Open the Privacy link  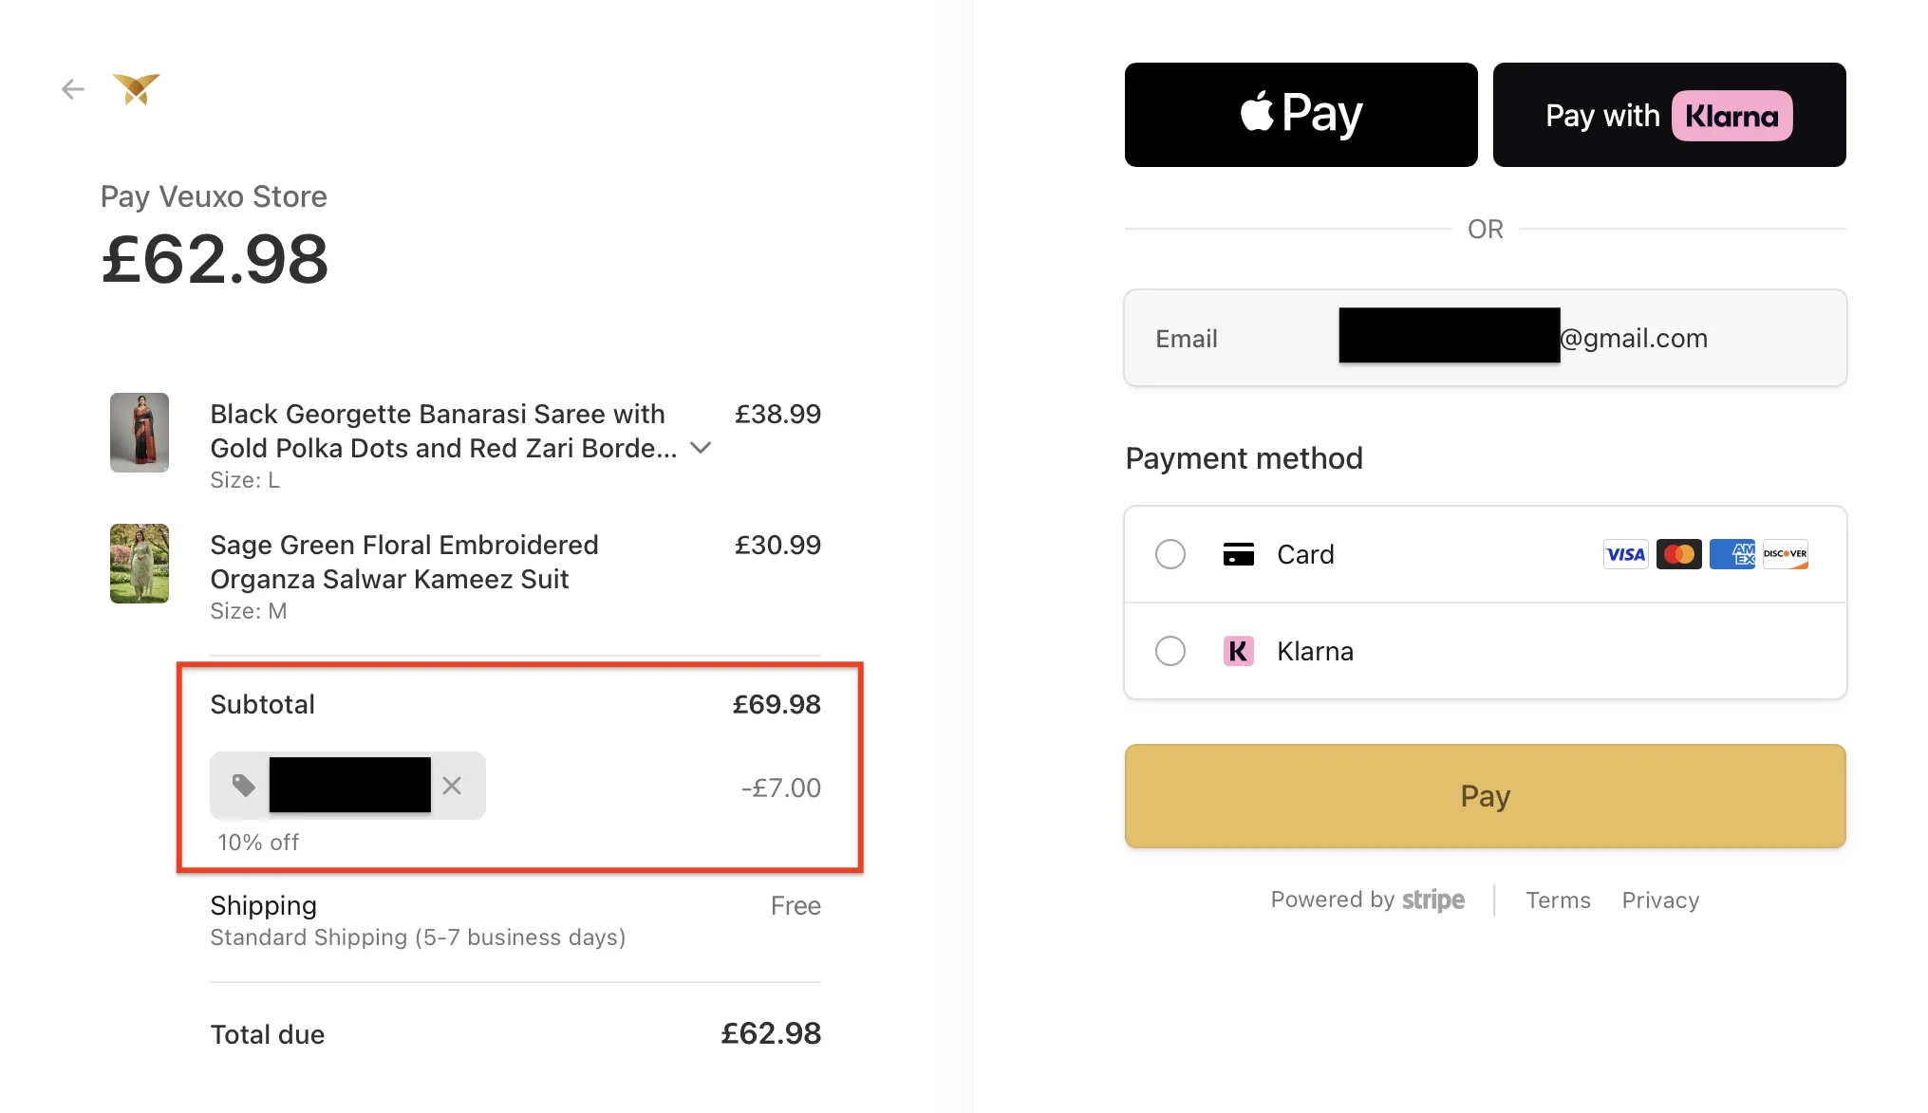(1660, 900)
